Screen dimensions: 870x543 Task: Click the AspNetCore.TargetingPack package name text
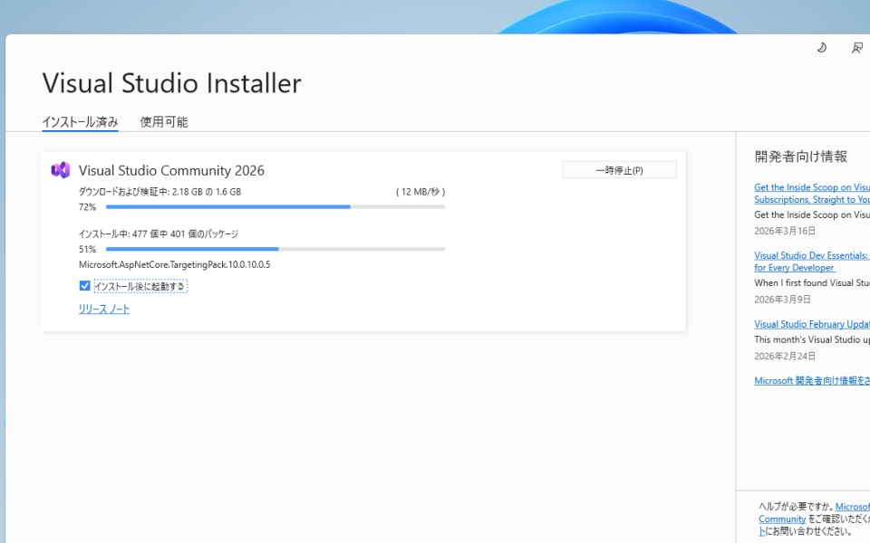174,265
